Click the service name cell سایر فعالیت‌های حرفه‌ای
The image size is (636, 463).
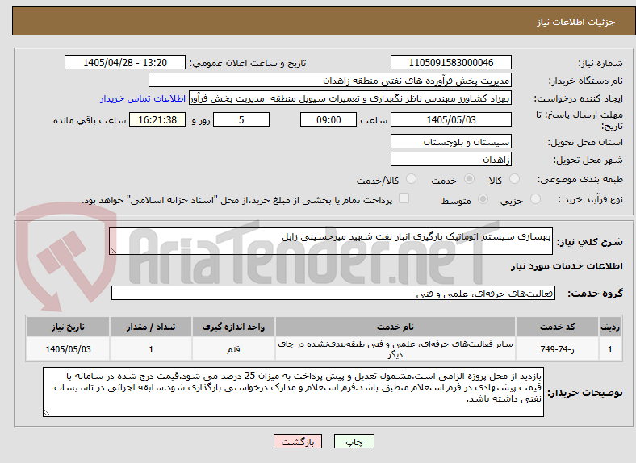point(395,349)
